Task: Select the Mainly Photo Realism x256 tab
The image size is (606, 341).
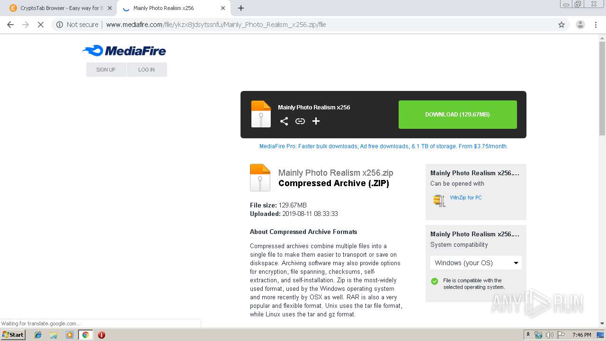Action: 173,8
